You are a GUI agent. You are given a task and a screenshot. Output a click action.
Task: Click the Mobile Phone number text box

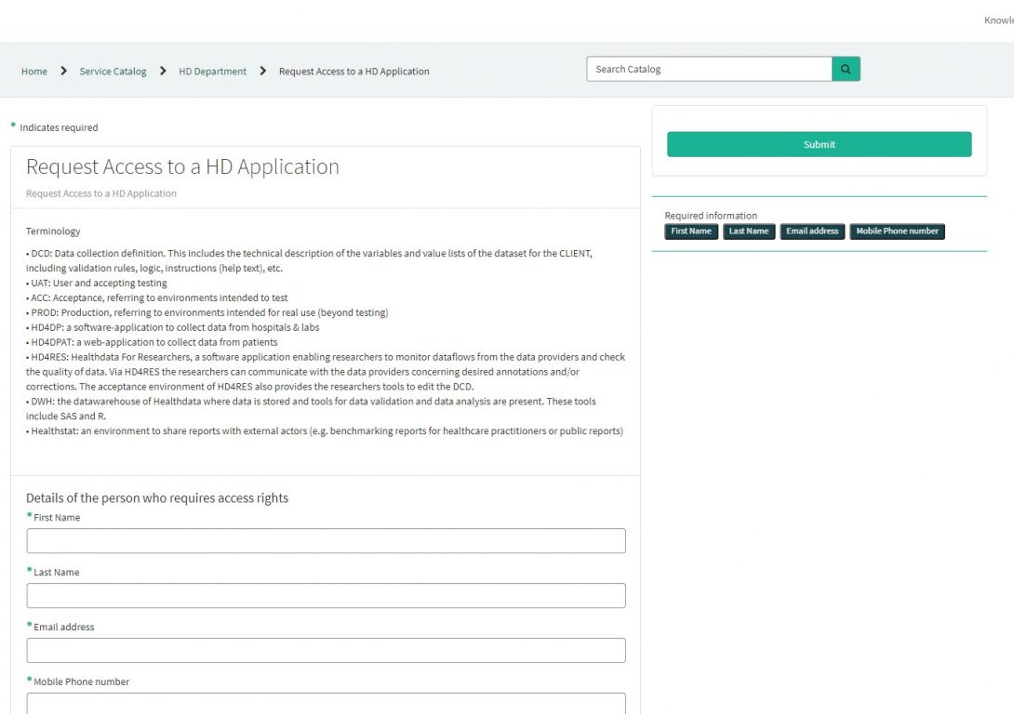pos(326,704)
